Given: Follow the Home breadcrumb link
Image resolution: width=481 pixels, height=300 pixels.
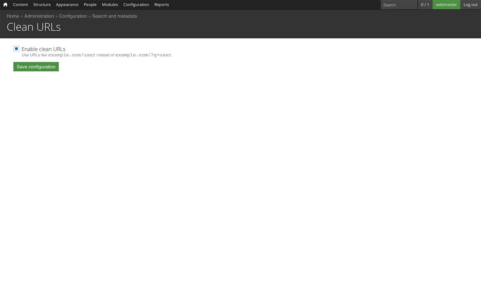Looking at the screenshot, I should [13, 16].
